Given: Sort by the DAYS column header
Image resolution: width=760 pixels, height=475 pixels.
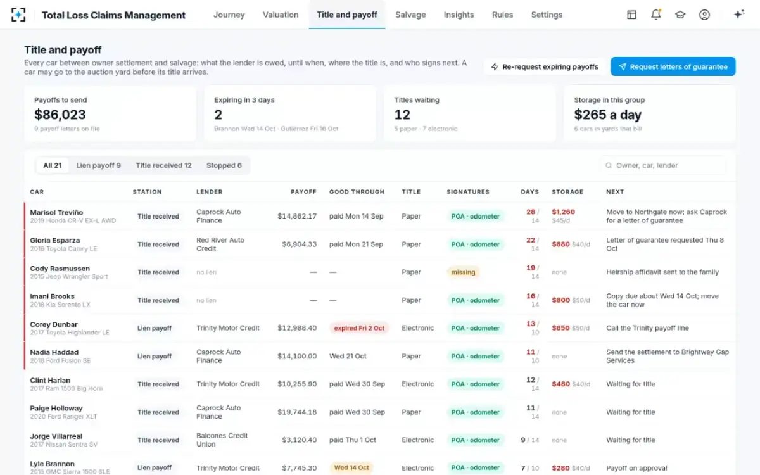Looking at the screenshot, I should (x=530, y=191).
